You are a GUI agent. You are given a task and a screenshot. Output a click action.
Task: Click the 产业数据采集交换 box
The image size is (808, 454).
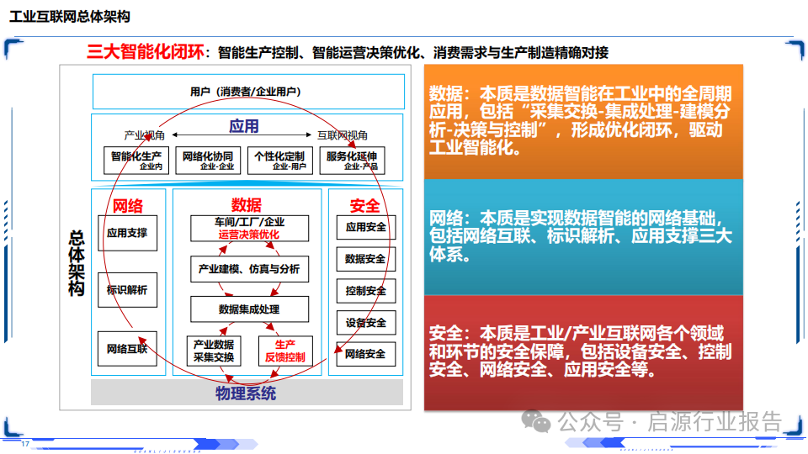214,351
